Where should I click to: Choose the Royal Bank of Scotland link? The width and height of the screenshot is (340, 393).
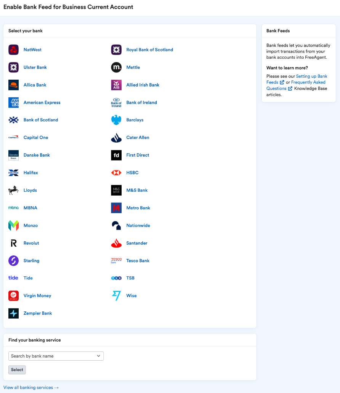(149, 50)
